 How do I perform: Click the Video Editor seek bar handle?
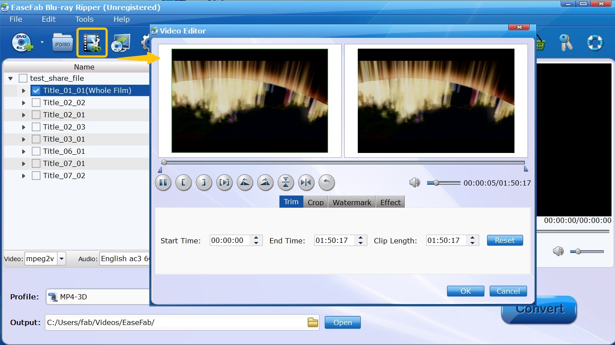click(x=164, y=162)
